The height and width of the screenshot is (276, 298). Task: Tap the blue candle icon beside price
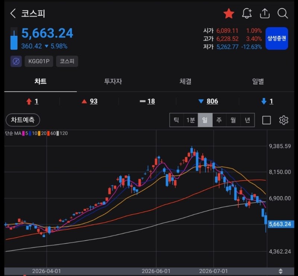pyautogui.click(x=14, y=39)
